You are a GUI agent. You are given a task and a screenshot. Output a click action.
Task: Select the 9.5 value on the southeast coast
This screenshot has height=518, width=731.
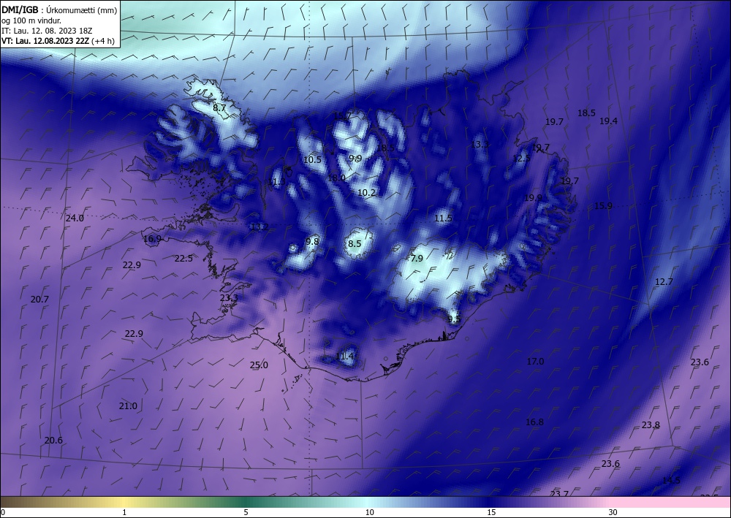[x=454, y=319]
